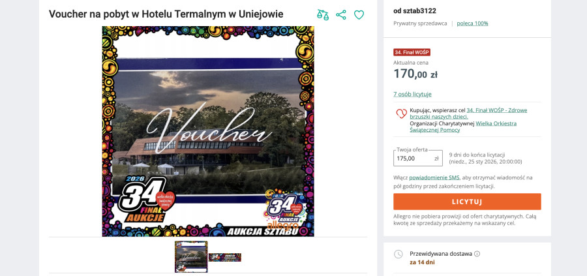This screenshot has height=276, width=587.
Task: Click the auction title heading text
Action: 166,14
